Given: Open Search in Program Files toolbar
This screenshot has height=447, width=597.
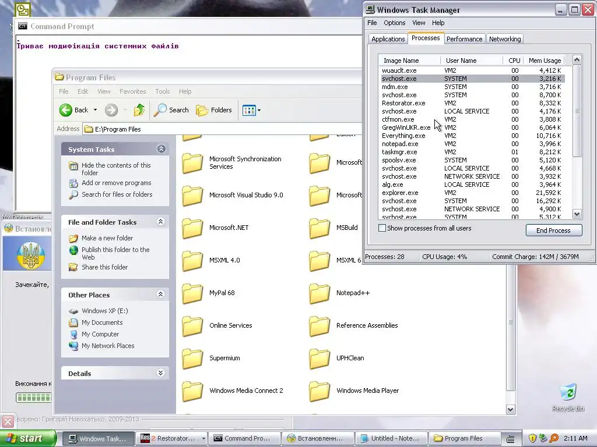Looking at the screenshot, I should [171, 110].
